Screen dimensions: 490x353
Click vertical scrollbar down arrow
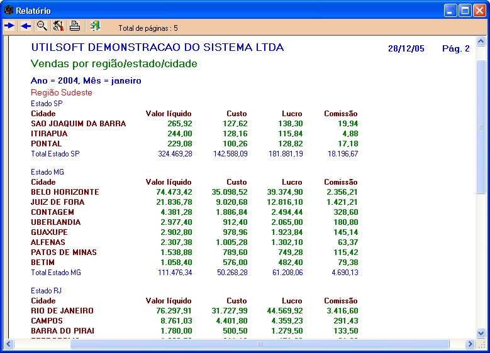(x=481, y=333)
